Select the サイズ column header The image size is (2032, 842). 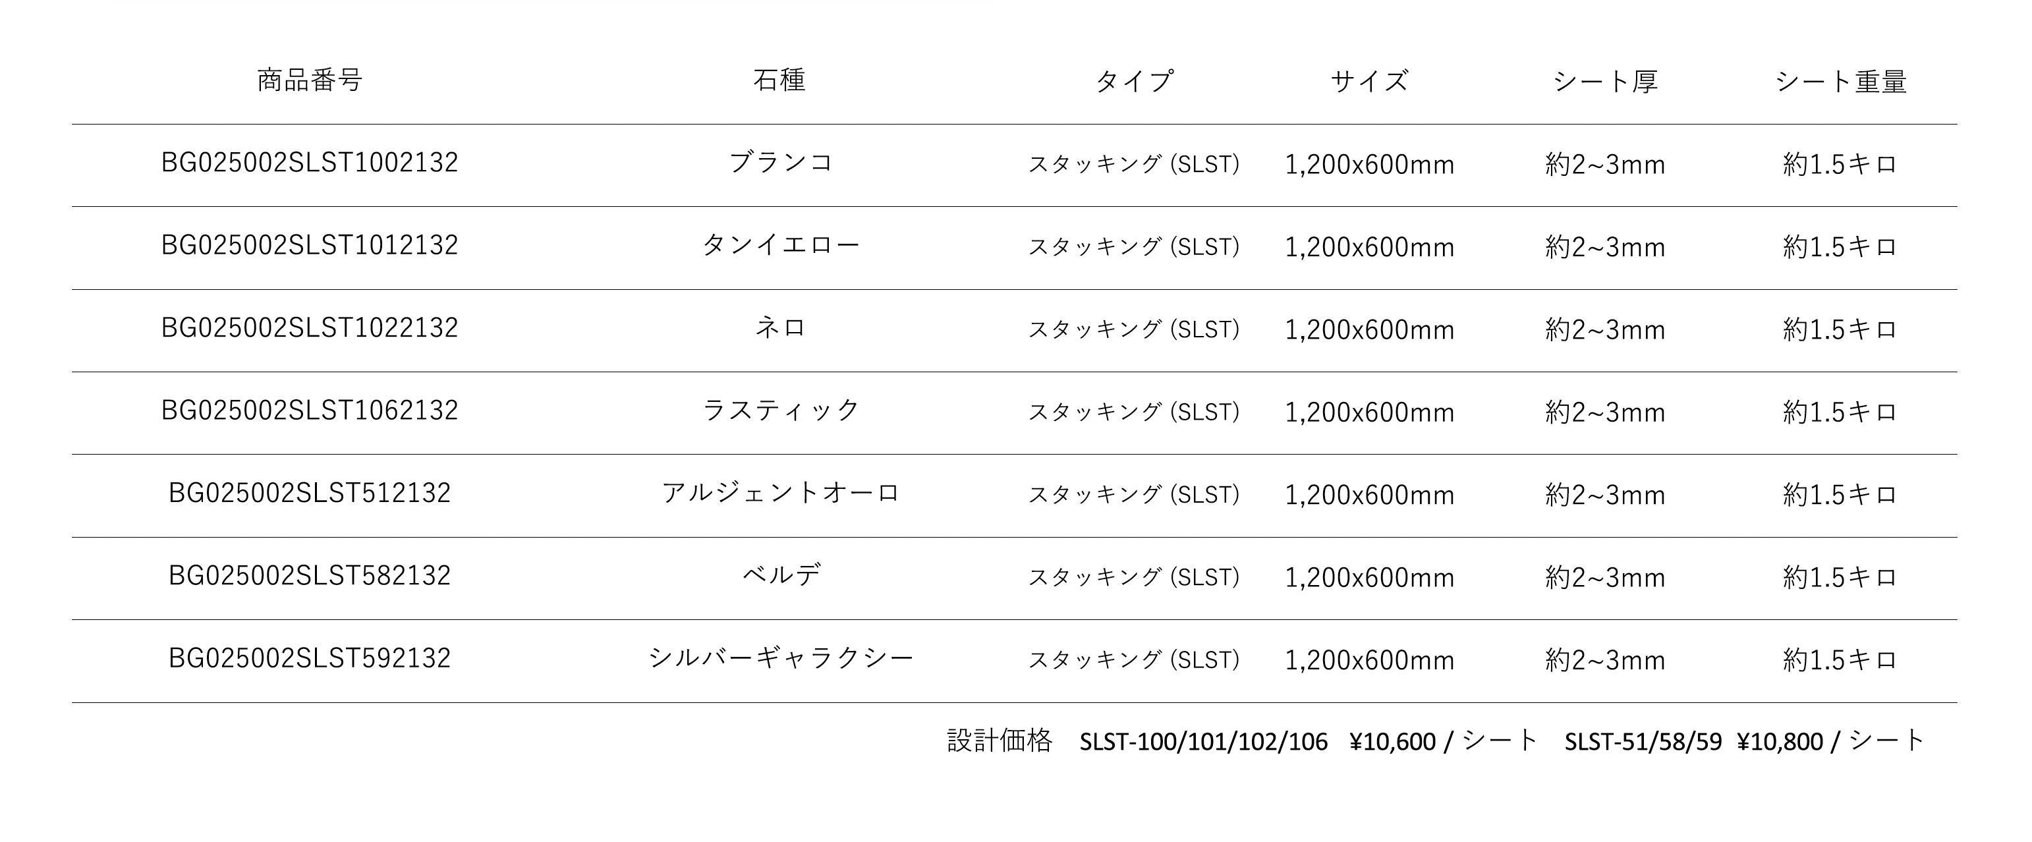[1369, 80]
